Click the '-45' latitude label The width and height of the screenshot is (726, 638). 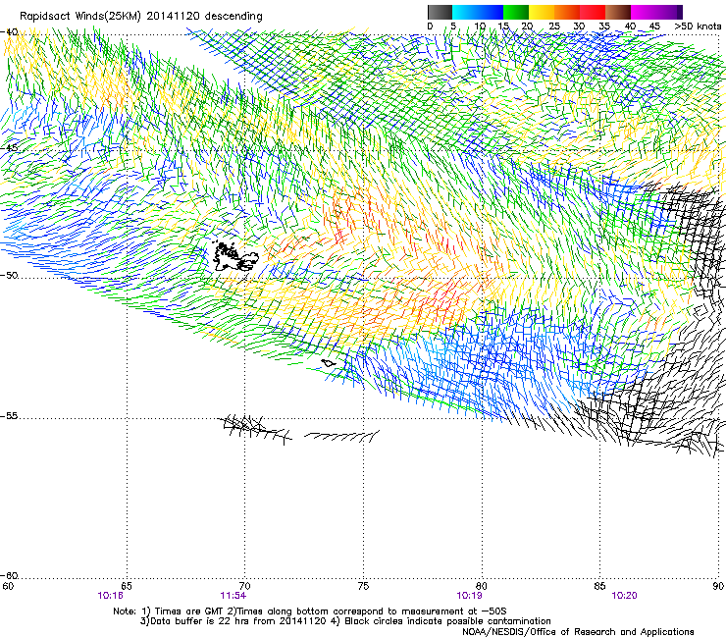tap(9, 148)
